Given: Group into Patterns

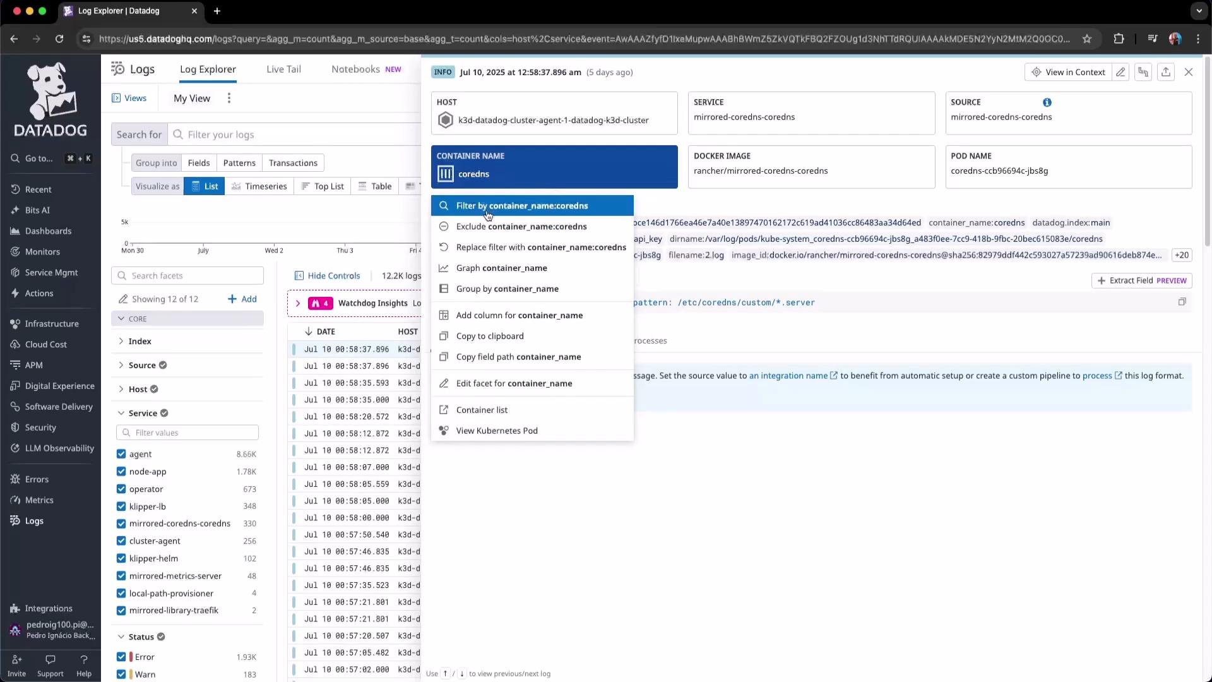Looking at the screenshot, I should 239,163.
